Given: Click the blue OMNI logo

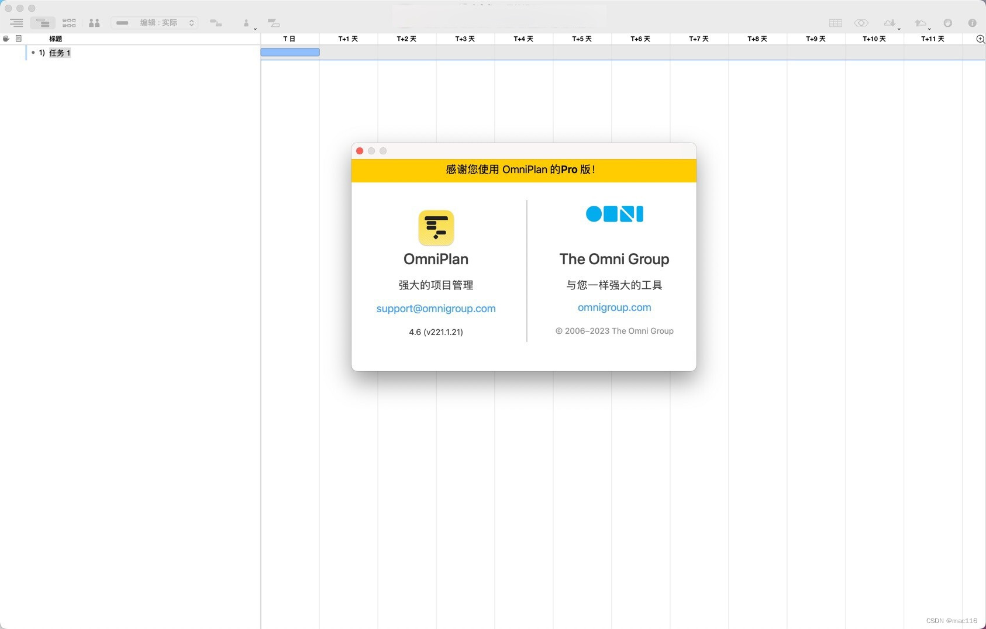Looking at the screenshot, I should click(x=615, y=214).
